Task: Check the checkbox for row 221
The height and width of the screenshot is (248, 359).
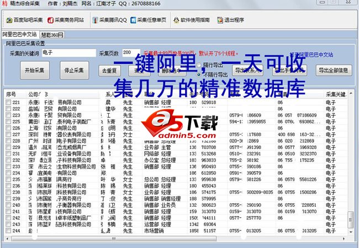Action: [8, 102]
